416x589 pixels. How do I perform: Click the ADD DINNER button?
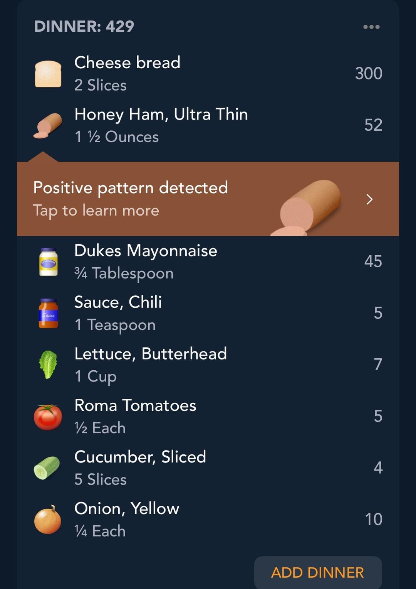click(318, 572)
